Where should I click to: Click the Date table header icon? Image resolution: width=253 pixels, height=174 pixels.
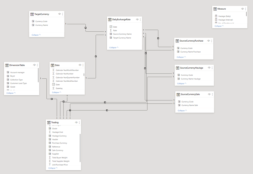[x=52, y=65]
